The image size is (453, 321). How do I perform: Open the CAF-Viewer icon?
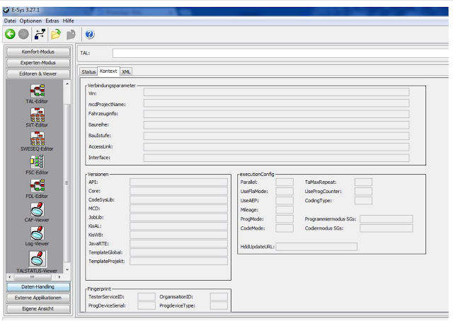38,209
